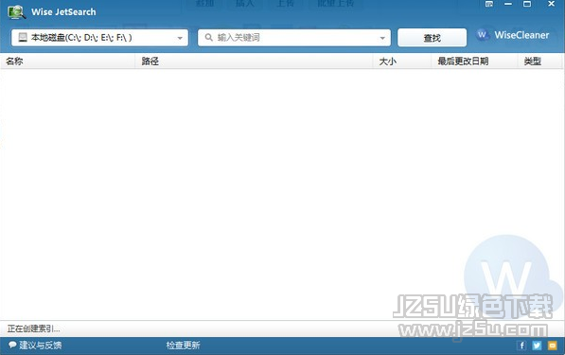Viewport: 565px width, 355px height.
Task: Open the Twitter icon in the bottom bar
Action: [537, 346]
